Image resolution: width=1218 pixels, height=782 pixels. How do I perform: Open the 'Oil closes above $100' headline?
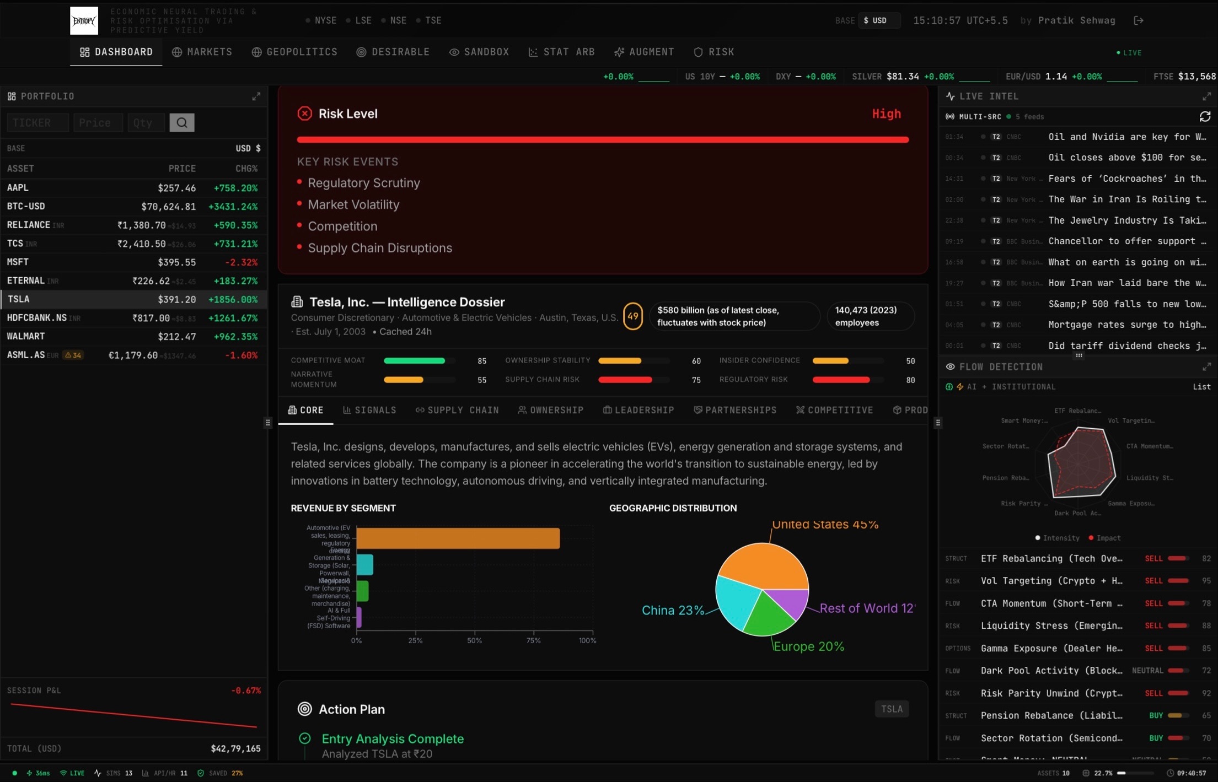pos(1126,158)
